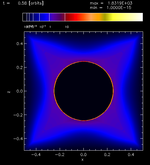Screen dimensions: 150x165
Task: Click the colorbar tick label 1
Action: 50,27
